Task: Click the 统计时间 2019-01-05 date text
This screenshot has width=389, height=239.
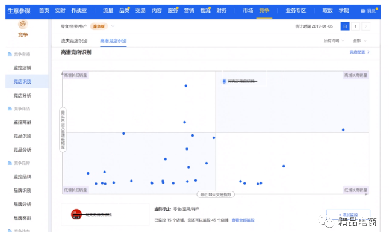Action: [x=314, y=26]
